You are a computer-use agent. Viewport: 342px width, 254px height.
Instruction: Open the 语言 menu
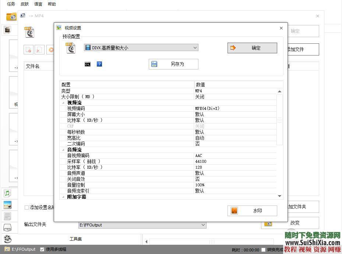point(38,4)
